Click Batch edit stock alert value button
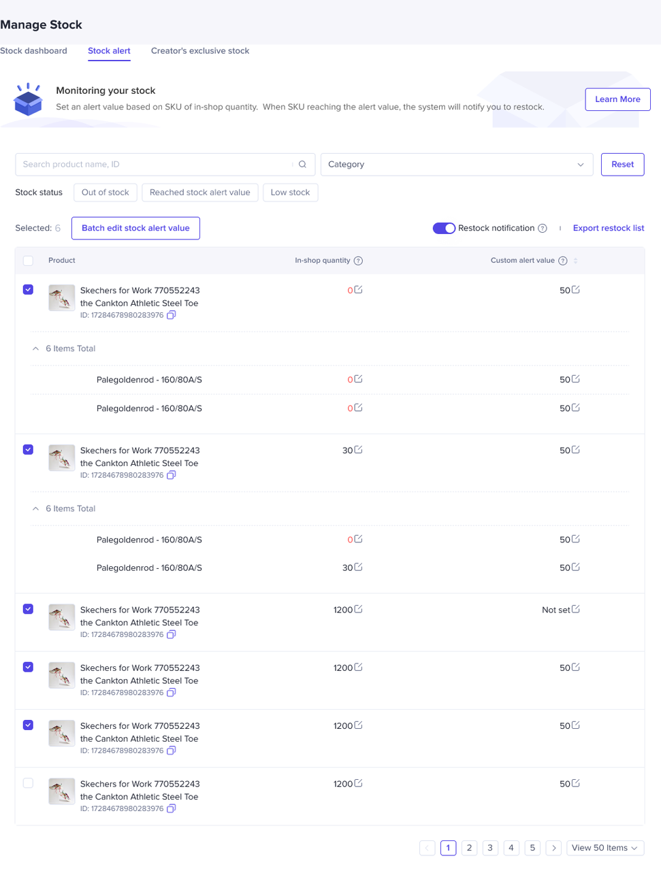The width and height of the screenshot is (661, 871). click(135, 229)
